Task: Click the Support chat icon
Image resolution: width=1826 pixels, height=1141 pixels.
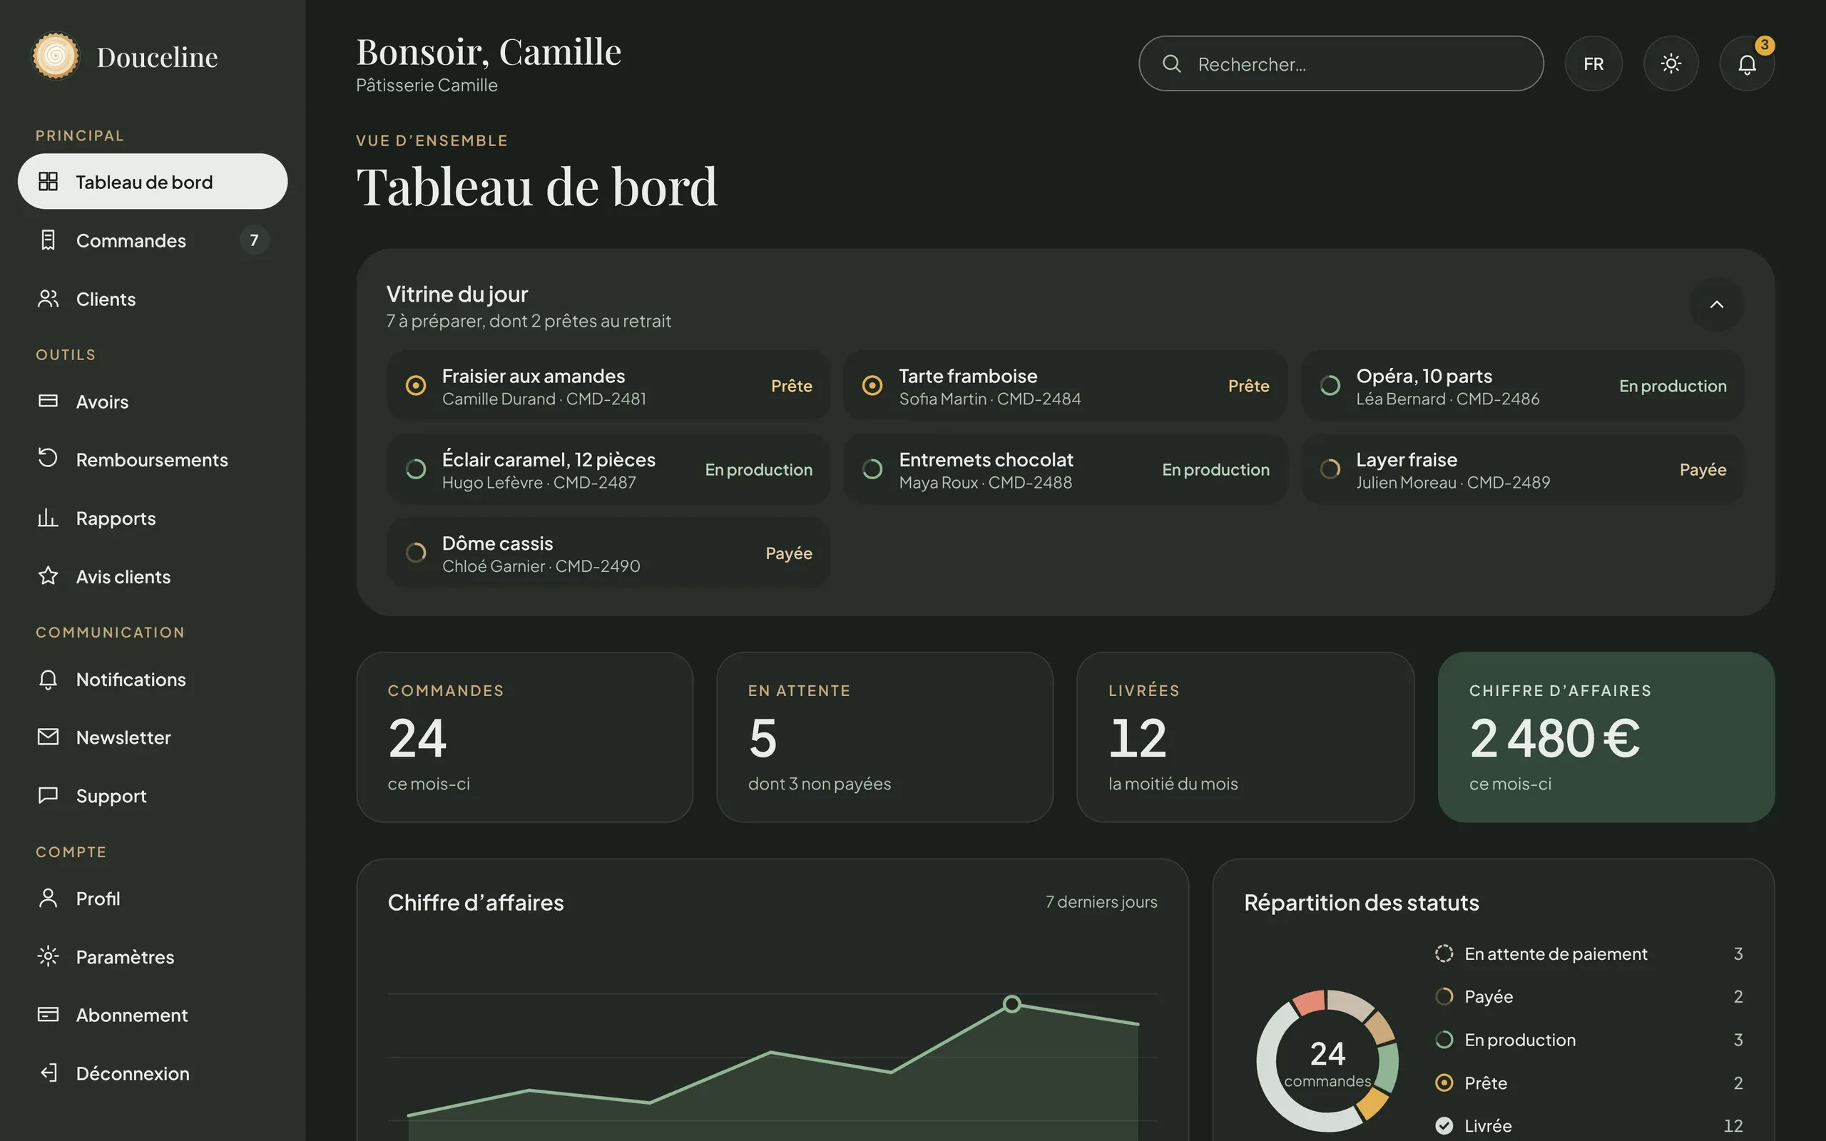Action: point(49,795)
